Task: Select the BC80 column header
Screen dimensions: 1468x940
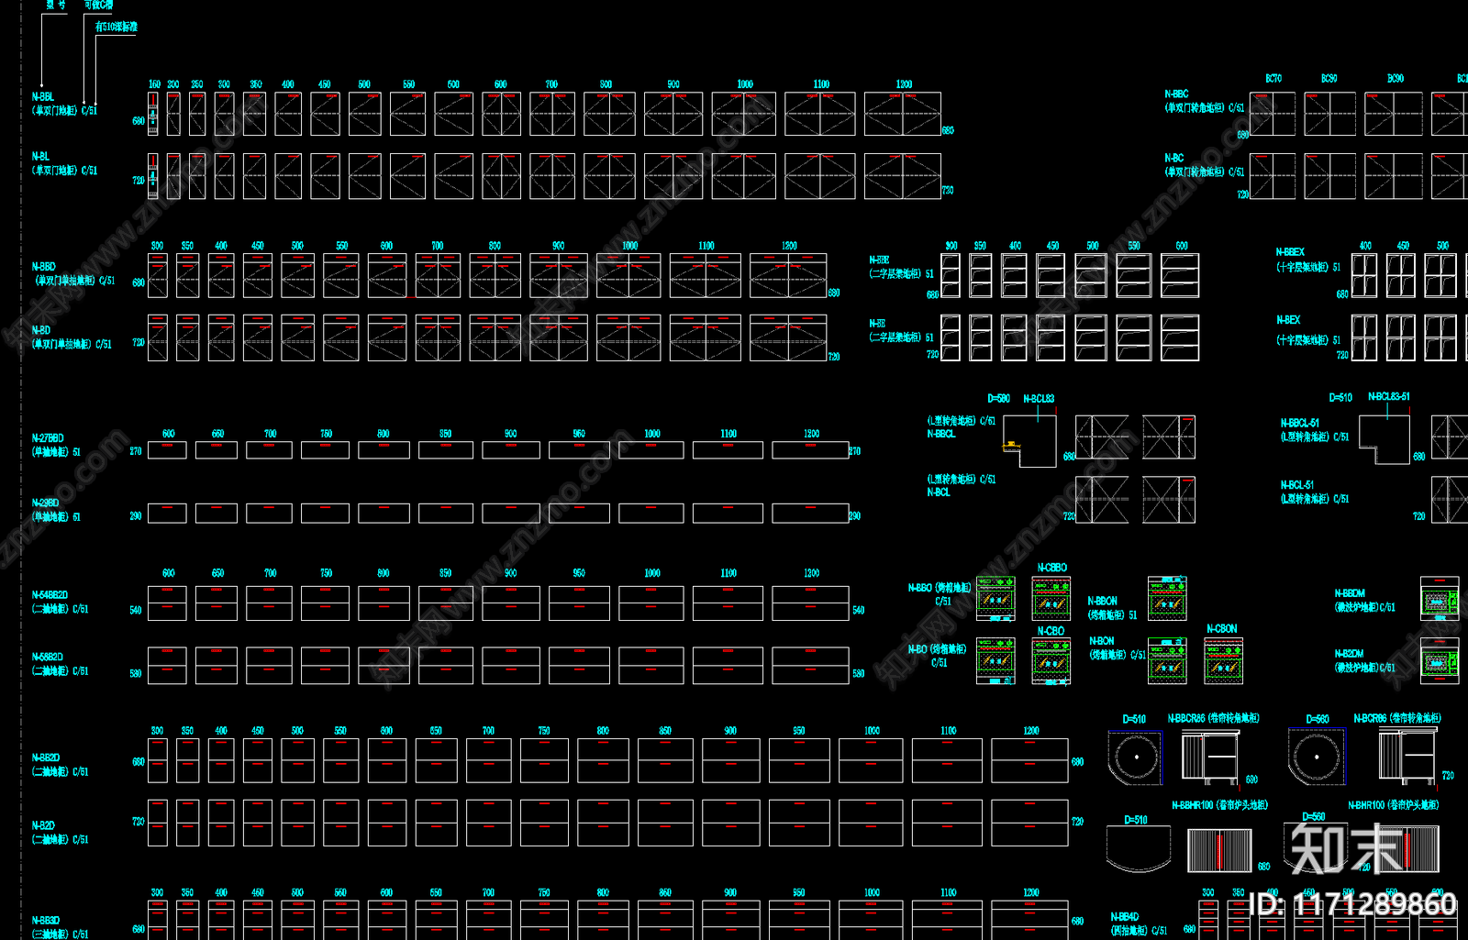Action: point(1329,79)
